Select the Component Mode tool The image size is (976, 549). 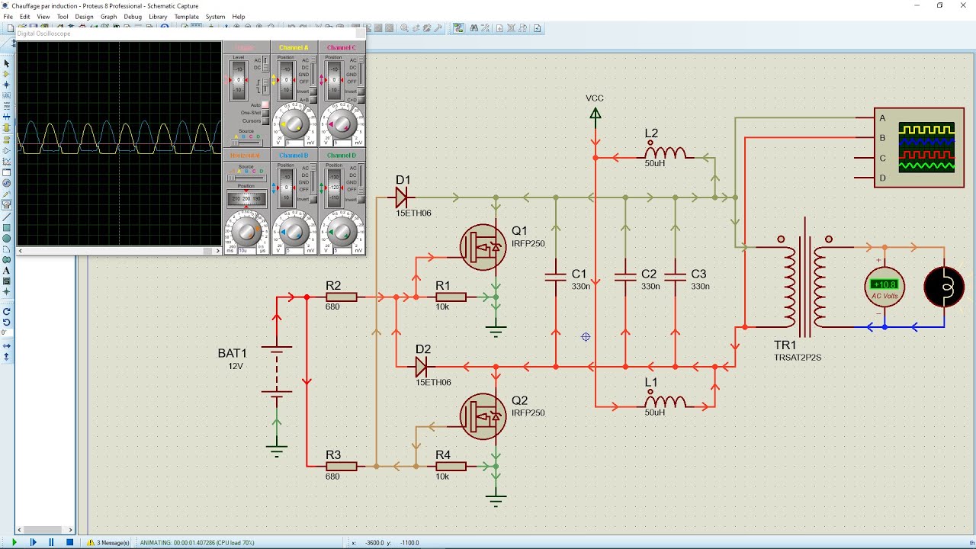(x=7, y=74)
